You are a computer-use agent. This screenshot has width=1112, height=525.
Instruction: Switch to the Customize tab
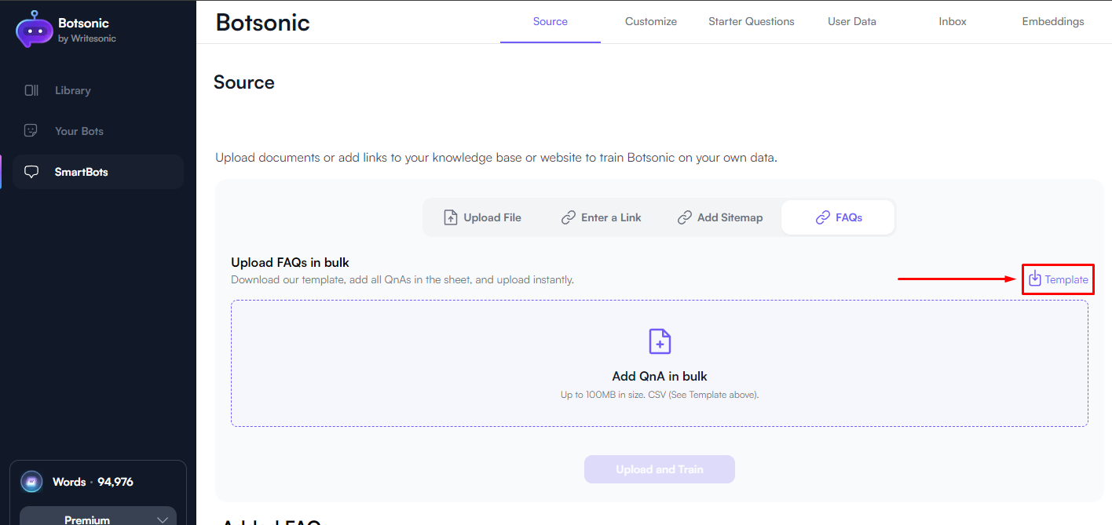coord(651,21)
